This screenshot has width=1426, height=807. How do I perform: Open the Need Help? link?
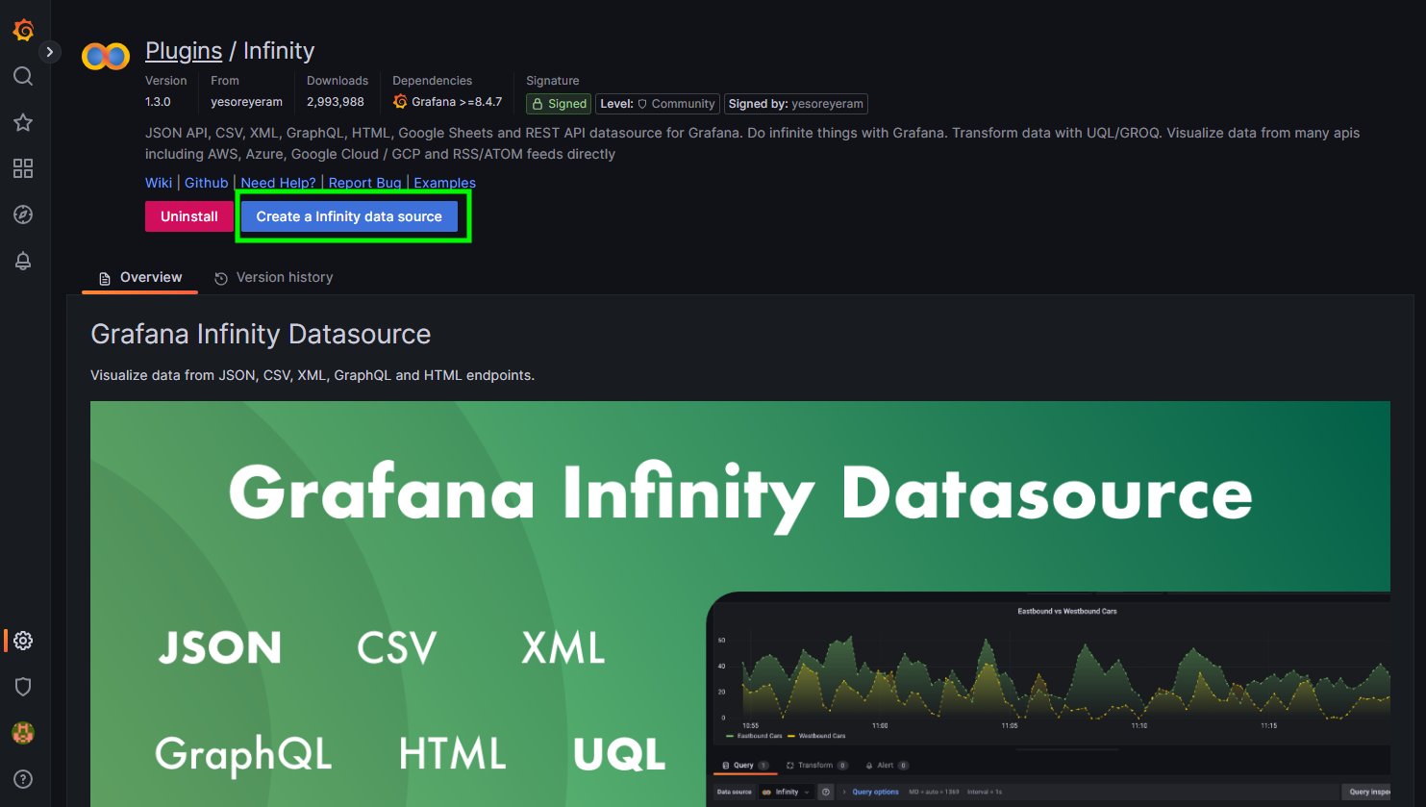pyautogui.click(x=278, y=183)
